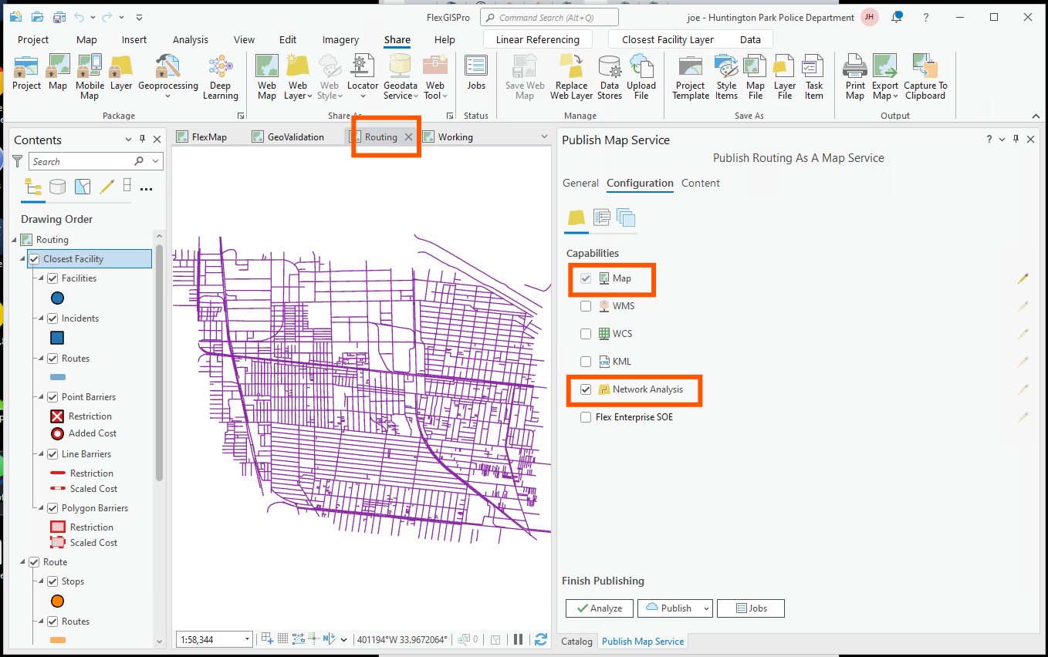Click the Stops orange circle symbol

point(57,601)
